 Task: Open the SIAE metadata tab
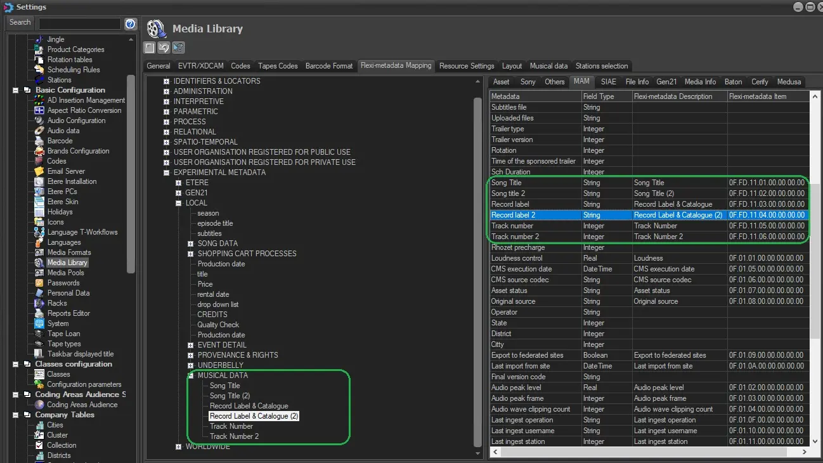pos(608,82)
